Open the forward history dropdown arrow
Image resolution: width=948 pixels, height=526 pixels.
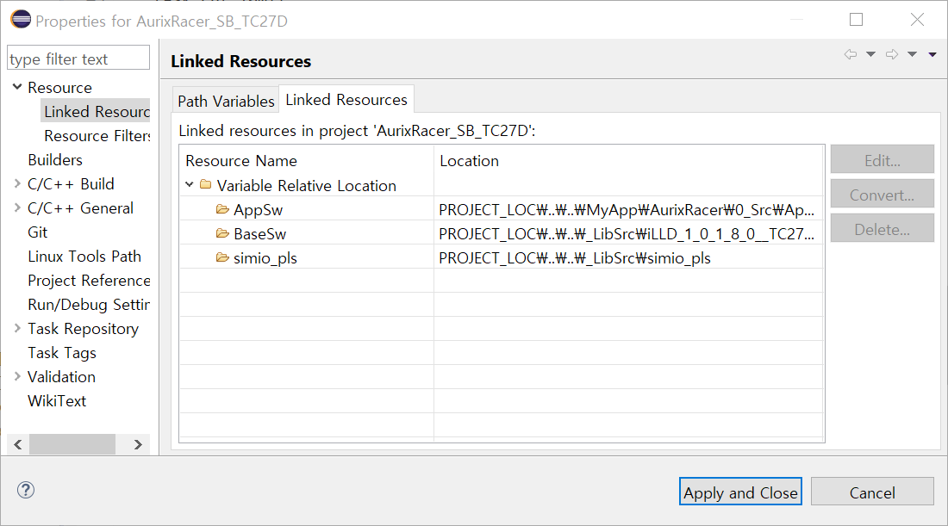coord(913,54)
